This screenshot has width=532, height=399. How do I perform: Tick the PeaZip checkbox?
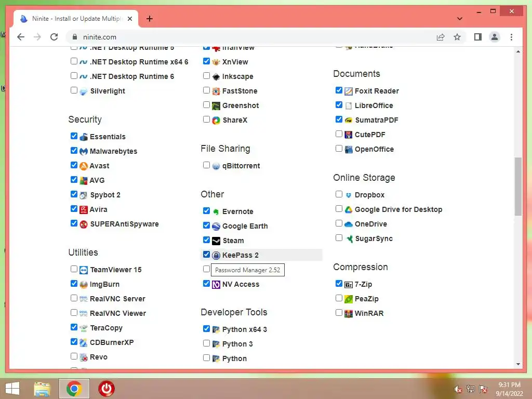(339, 298)
